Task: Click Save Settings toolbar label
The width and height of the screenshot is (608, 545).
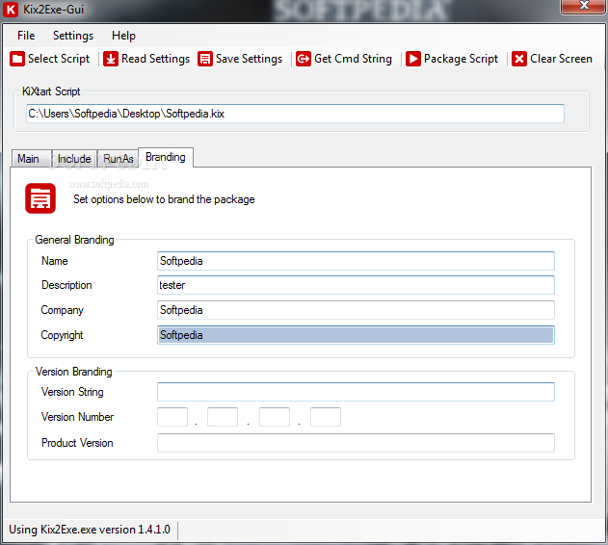Action: [x=249, y=59]
